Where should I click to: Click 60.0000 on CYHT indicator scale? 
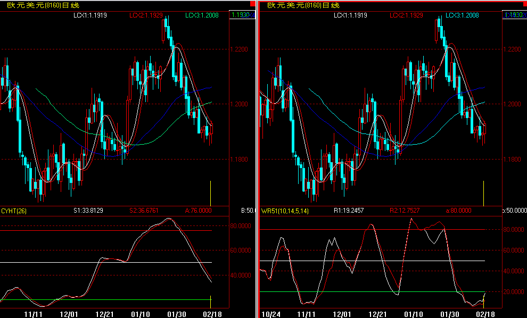click(240, 250)
